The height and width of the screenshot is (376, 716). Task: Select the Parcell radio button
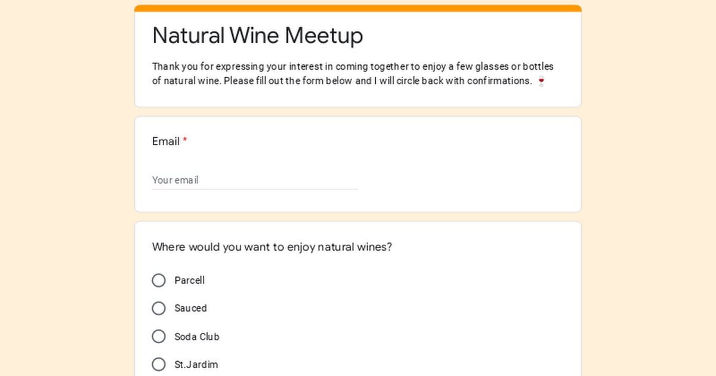click(x=159, y=281)
